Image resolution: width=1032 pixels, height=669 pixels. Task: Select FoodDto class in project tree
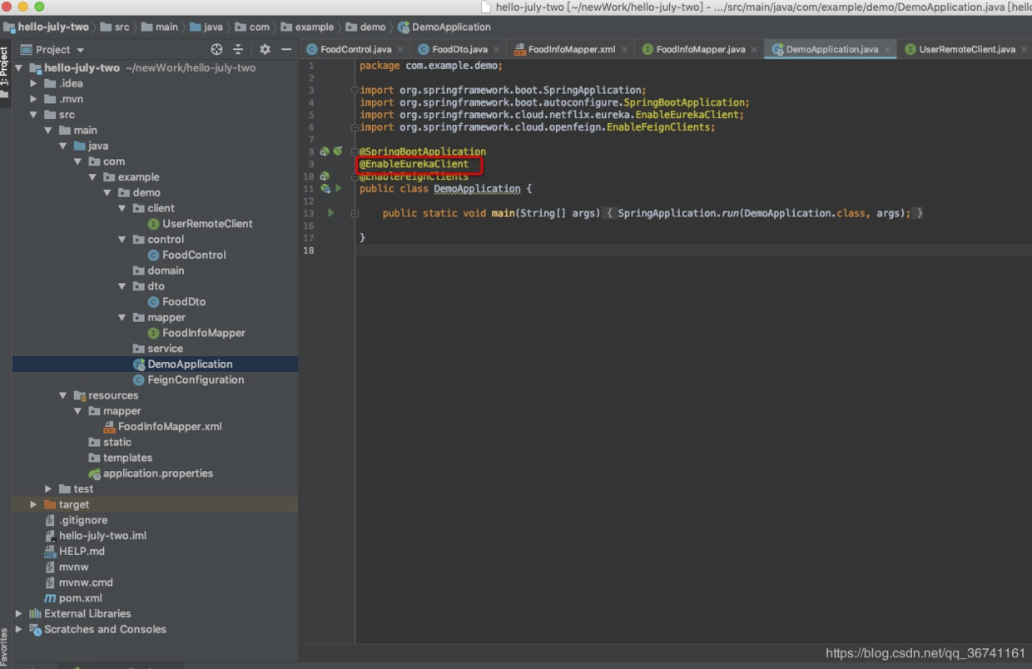tap(184, 302)
